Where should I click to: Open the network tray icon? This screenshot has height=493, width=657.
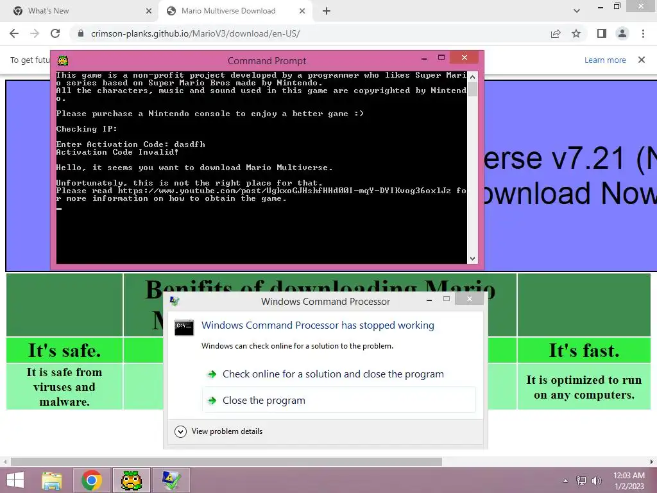pos(581,480)
